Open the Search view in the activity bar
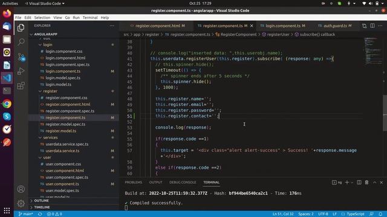387x217 pixels. pos(21,42)
